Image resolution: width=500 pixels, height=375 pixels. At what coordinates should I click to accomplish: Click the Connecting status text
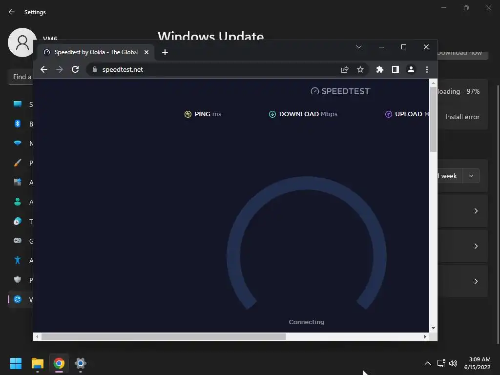pos(307,322)
